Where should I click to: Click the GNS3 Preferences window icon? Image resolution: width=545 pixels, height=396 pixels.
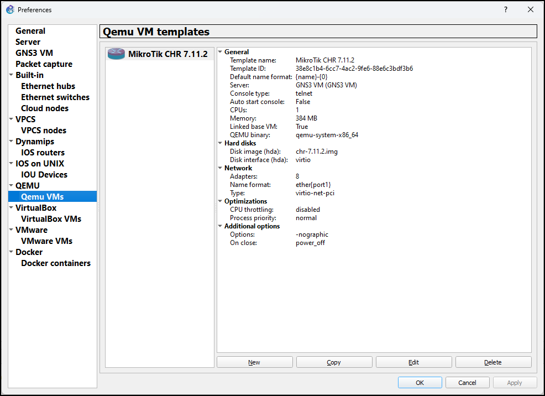[10, 10]
